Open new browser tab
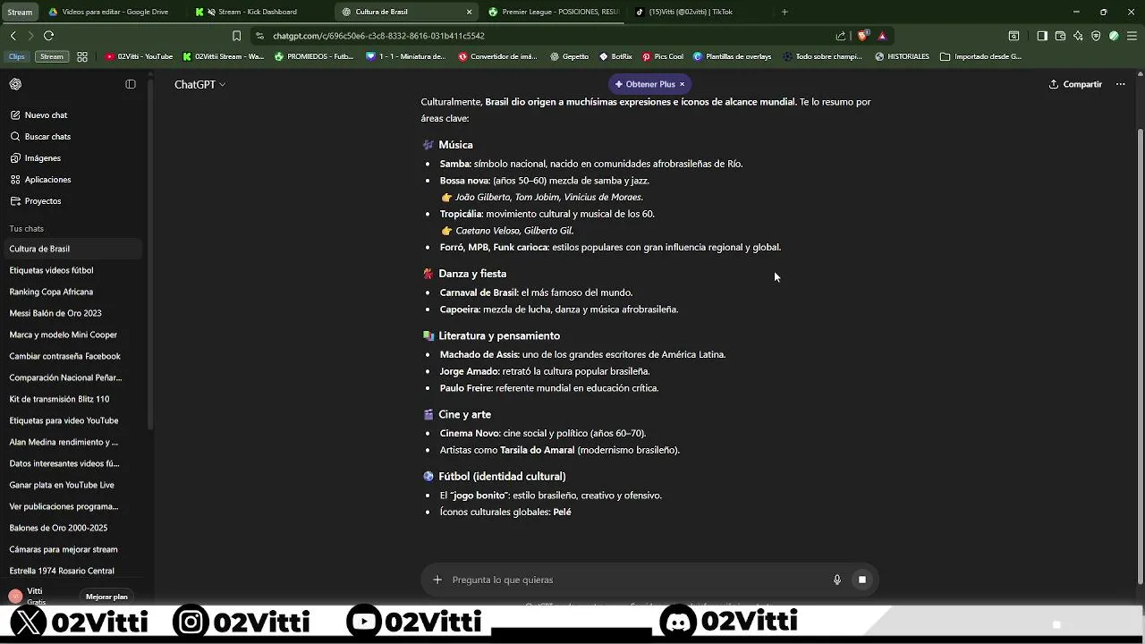This screenshot has width=1145, height=644. pos(785,12)
